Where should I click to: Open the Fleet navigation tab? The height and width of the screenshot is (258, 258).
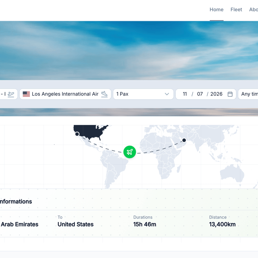pos(236,10)
